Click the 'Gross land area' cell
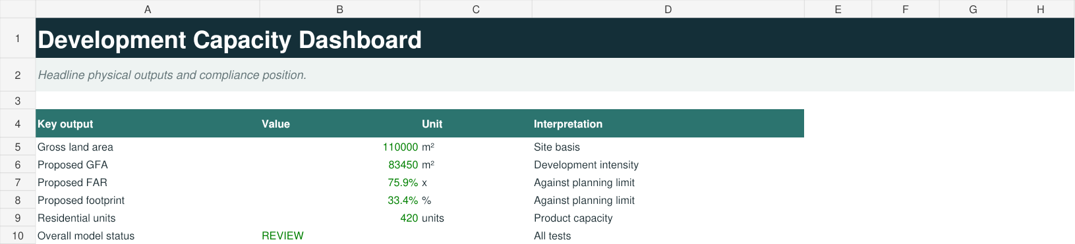 [x=148, y=147]
